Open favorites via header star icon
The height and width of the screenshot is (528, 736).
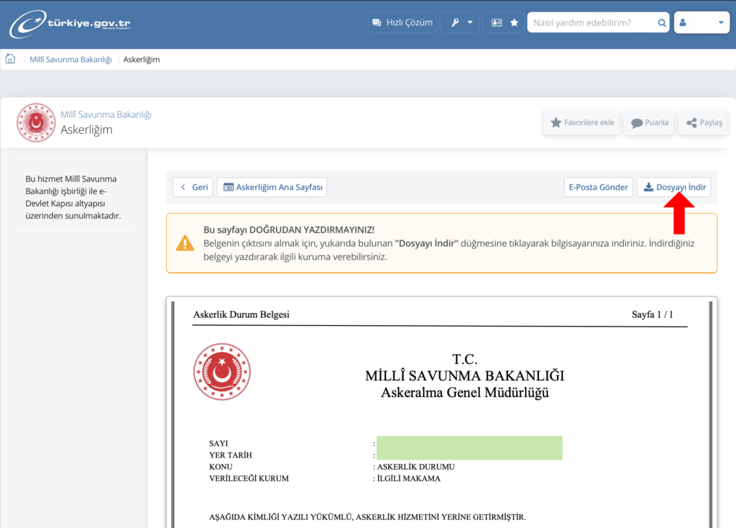(514, 22)
